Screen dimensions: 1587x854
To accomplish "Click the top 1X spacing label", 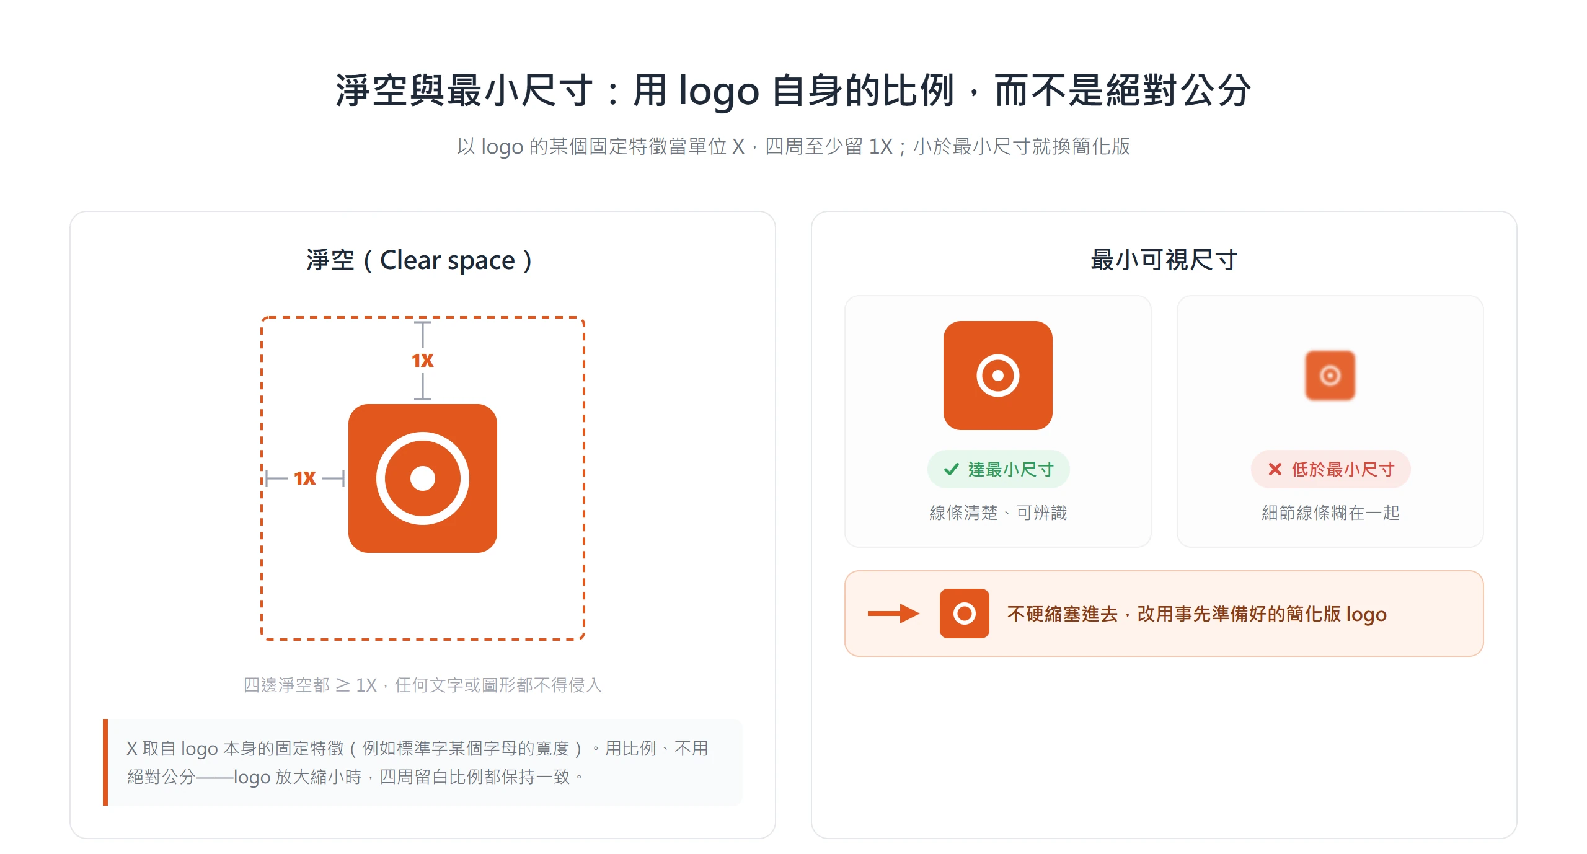I will pos(423,360).
